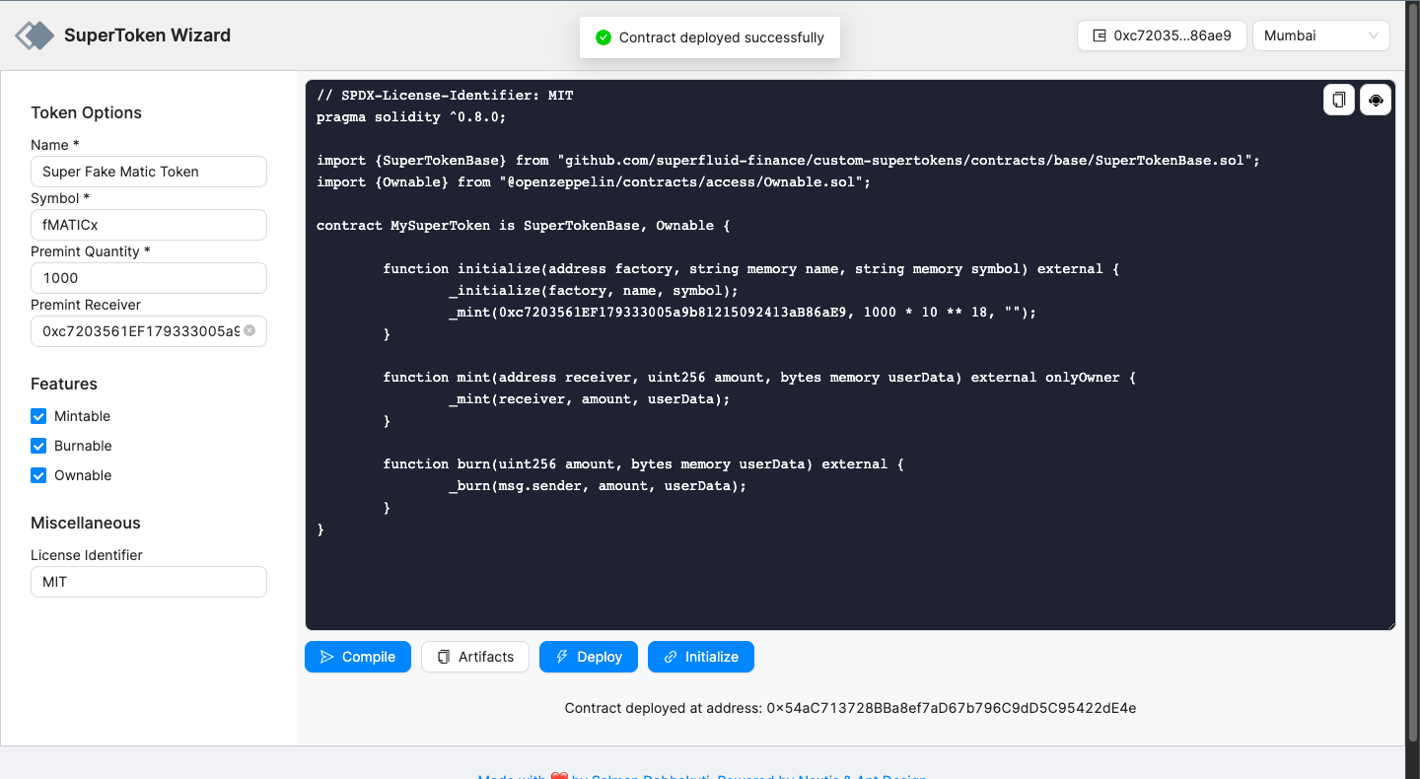Open the code in Remix IDE
The height and width of the screenshot is (779, 1420).
pyautogui.click(x=1375, y=100)
